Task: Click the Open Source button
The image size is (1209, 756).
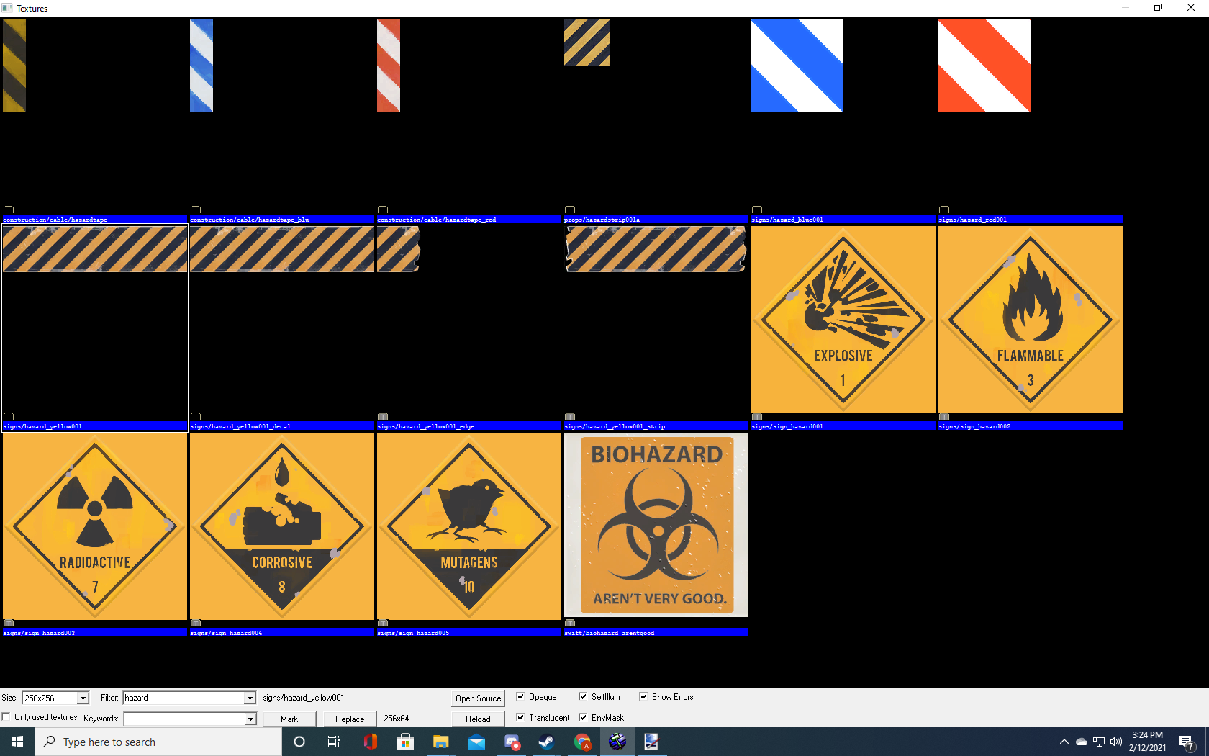Action: (x=478, y=698)
